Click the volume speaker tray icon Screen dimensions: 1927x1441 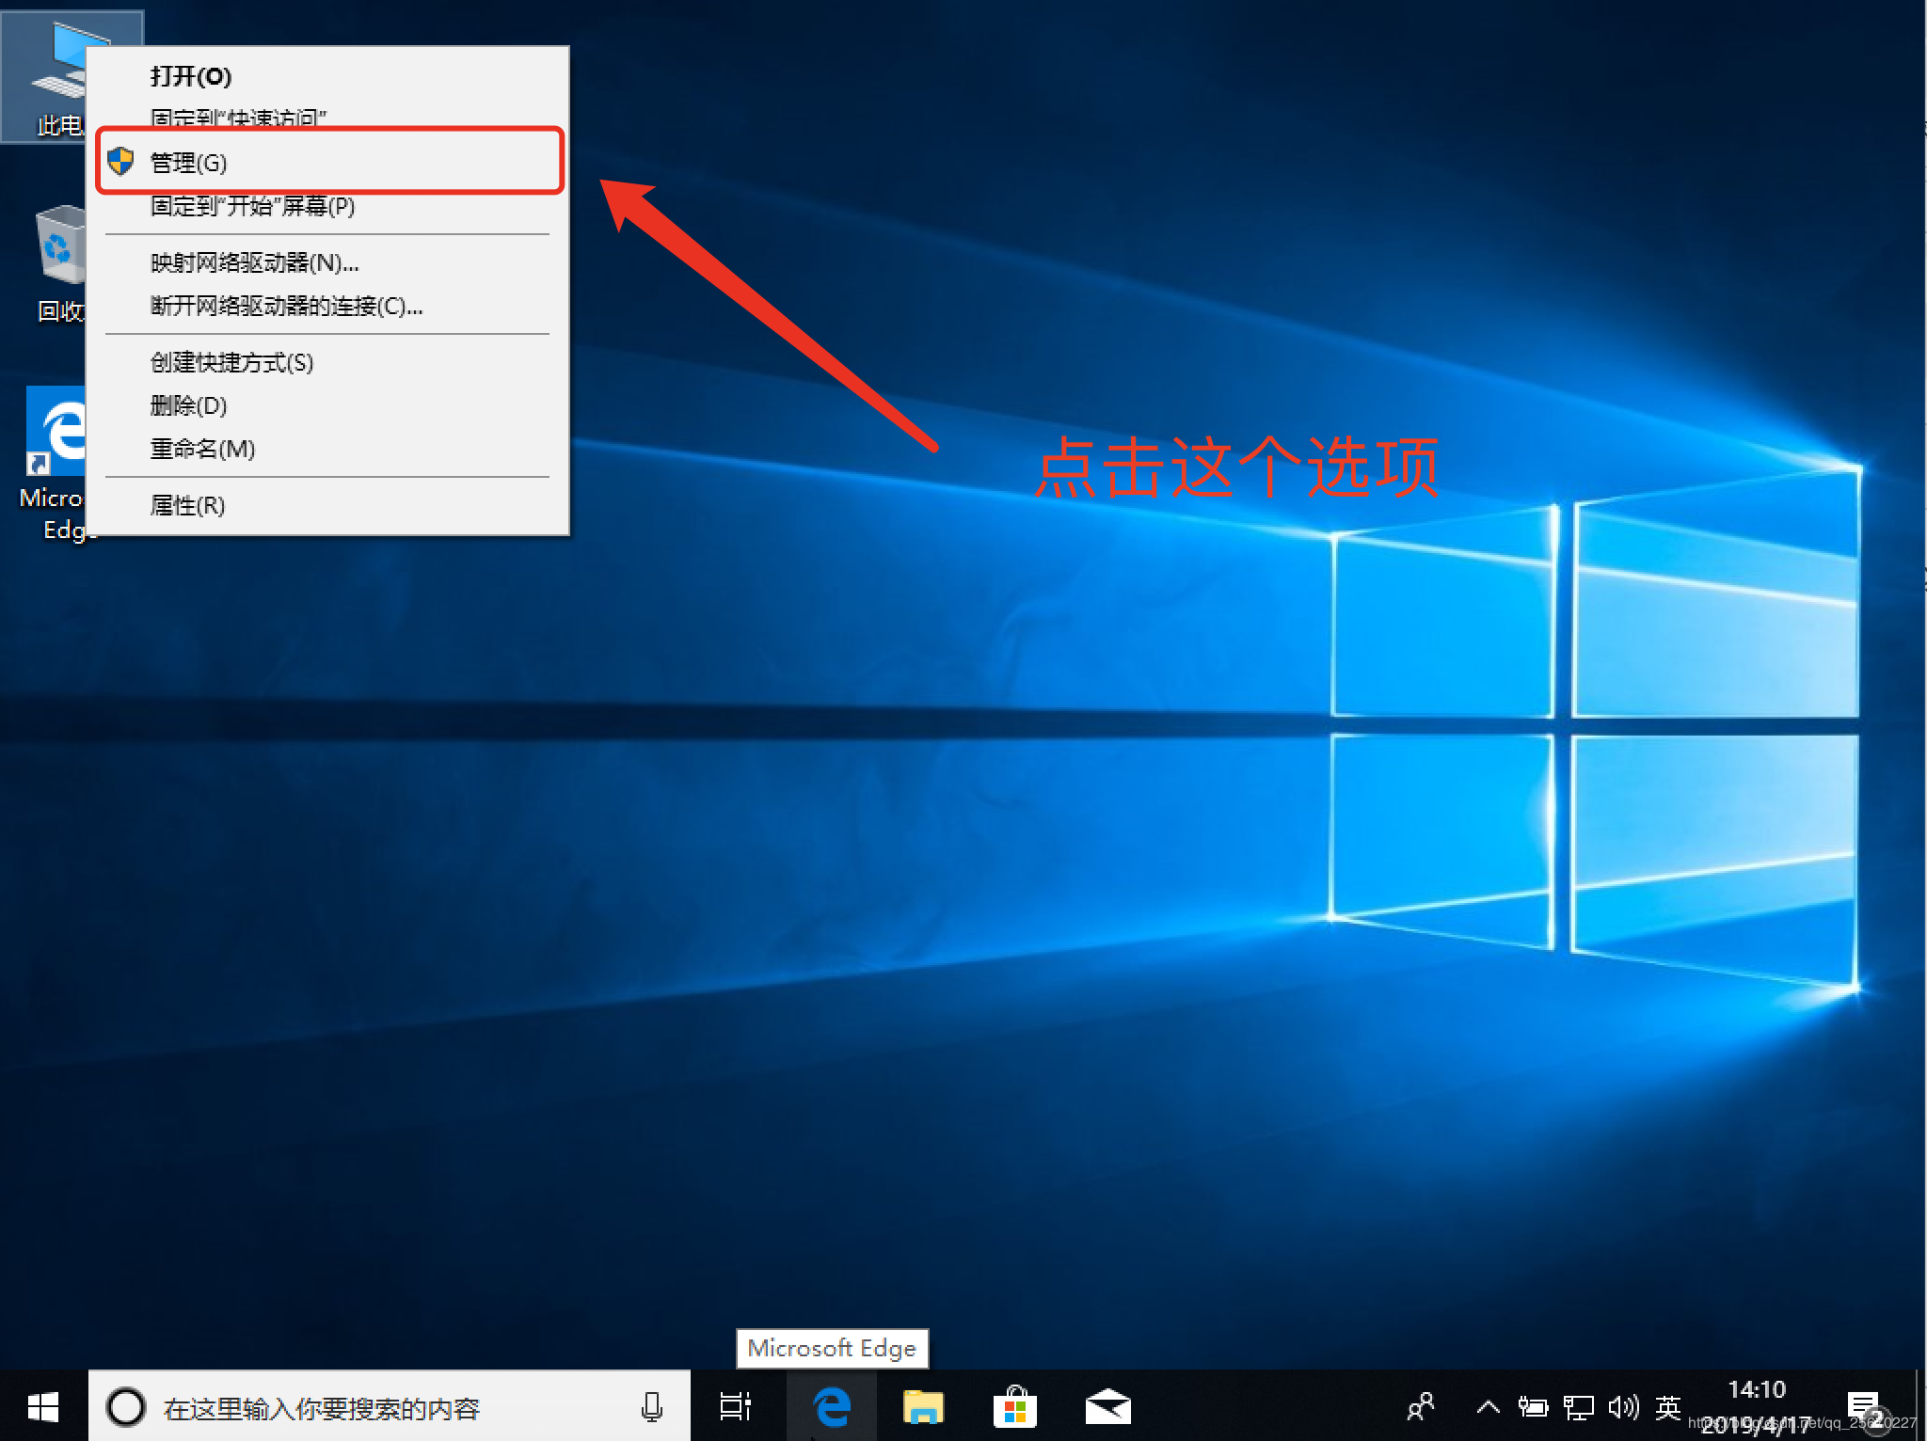coord(1623,1407)
